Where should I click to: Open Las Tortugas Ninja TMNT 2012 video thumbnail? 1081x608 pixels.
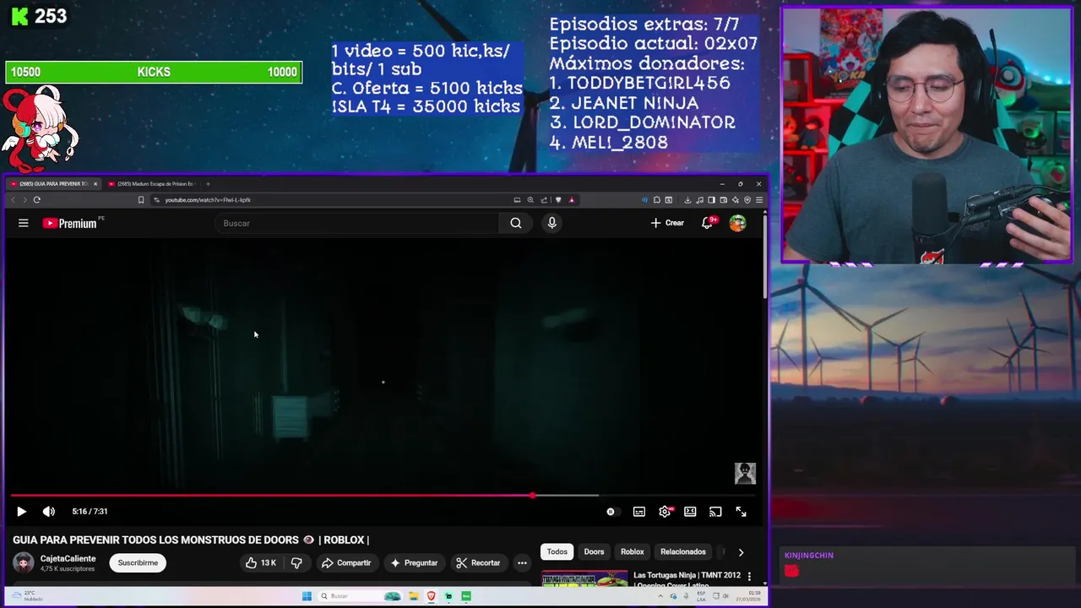584,578
